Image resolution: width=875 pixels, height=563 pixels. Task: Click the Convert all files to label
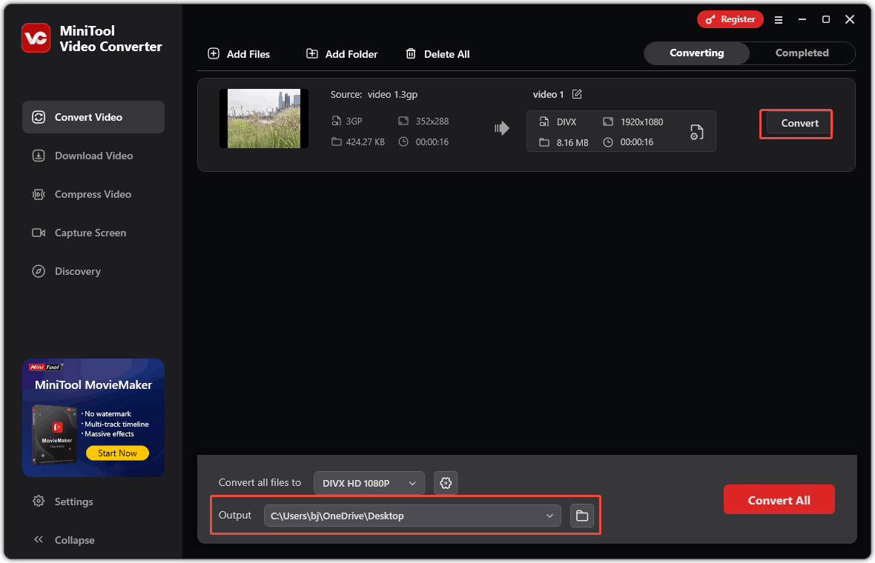click(260, 482)
